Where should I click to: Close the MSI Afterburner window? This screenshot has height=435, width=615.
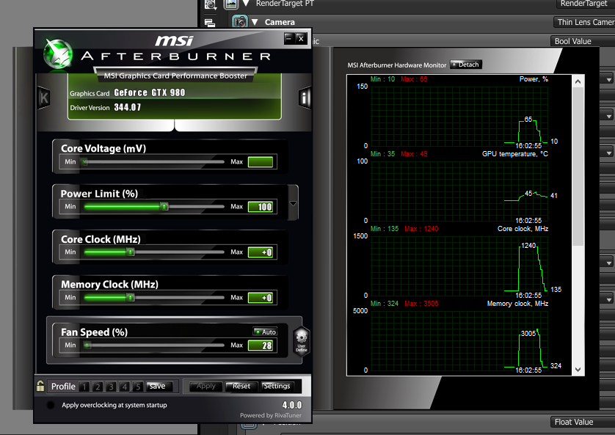click(x=301, y=38)
